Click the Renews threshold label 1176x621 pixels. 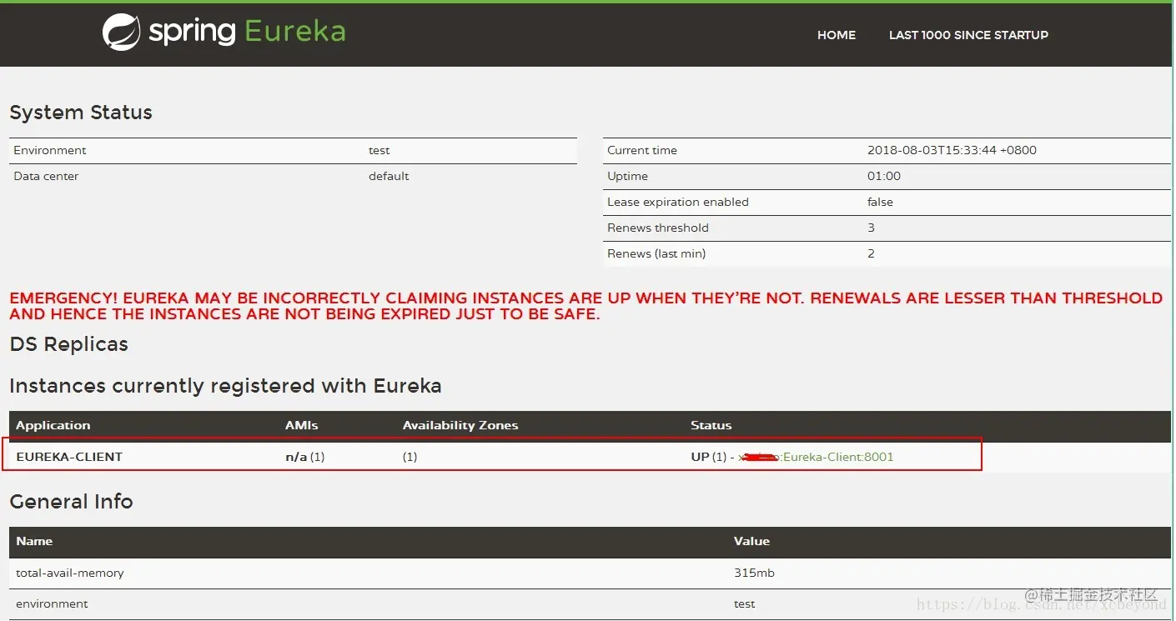click(x=658, y=228)
